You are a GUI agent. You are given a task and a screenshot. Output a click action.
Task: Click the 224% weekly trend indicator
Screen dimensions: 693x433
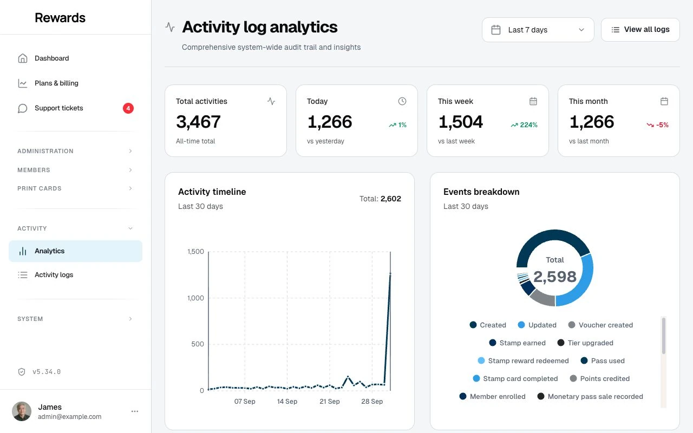click(x=524, y=125)
